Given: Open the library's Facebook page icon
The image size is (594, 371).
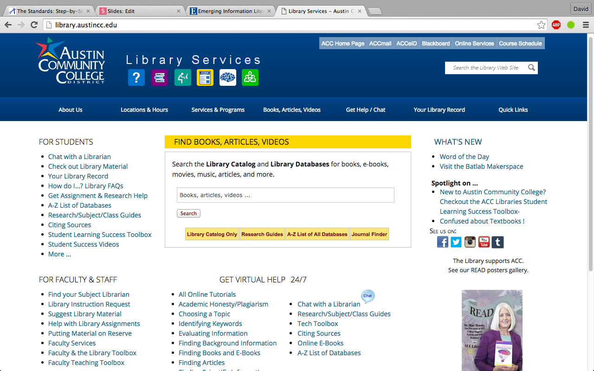Looking at the screenshot, I should coord(443,242).
